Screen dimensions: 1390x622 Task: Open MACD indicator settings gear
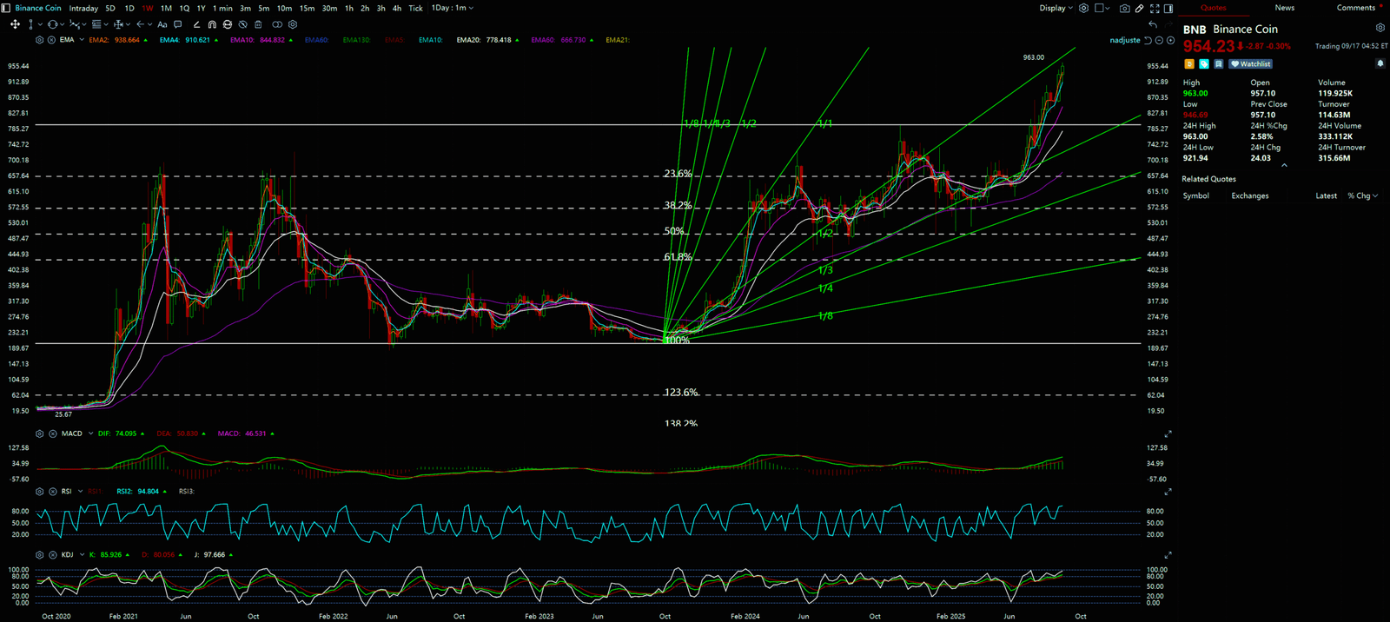tap(40, 433)
